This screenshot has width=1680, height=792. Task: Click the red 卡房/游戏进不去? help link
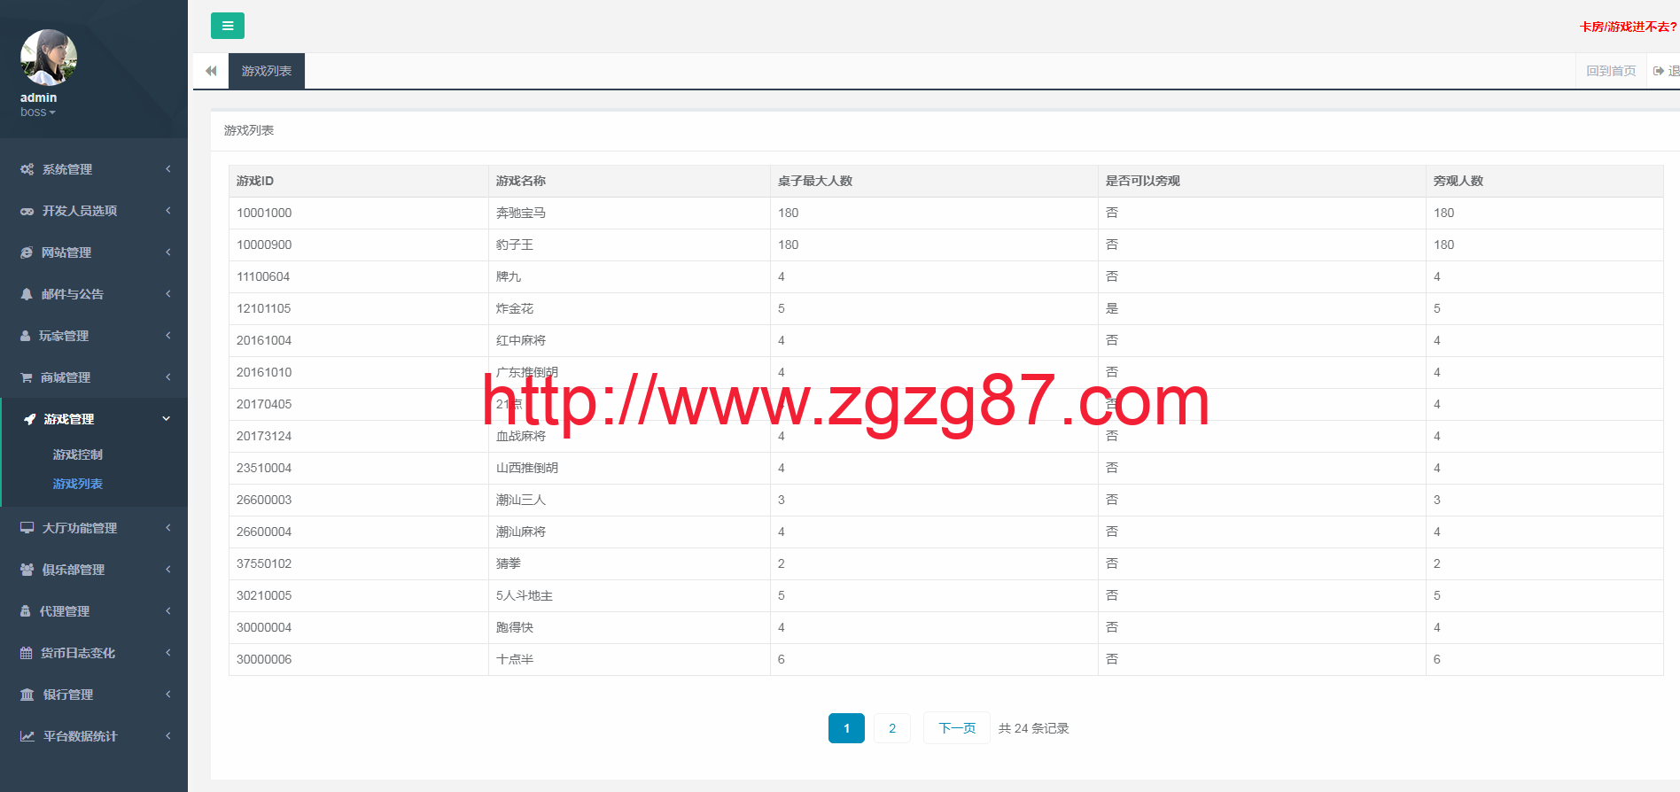click(x=1628, y=27)
